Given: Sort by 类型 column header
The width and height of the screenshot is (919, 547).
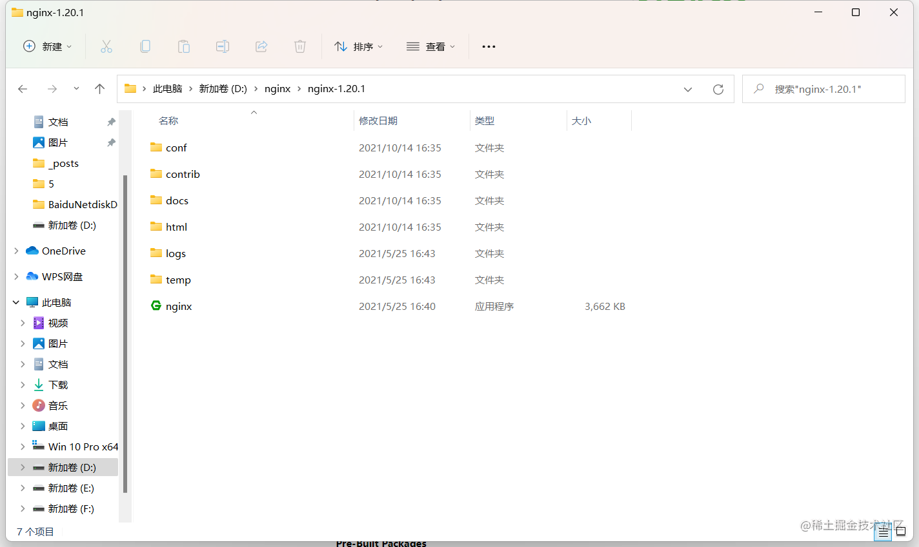Looking at the screenshot, I should pos(485,120).
